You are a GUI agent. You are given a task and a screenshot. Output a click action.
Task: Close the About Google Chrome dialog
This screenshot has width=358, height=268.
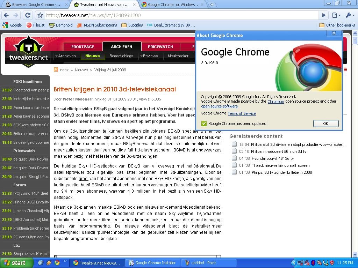334,33
